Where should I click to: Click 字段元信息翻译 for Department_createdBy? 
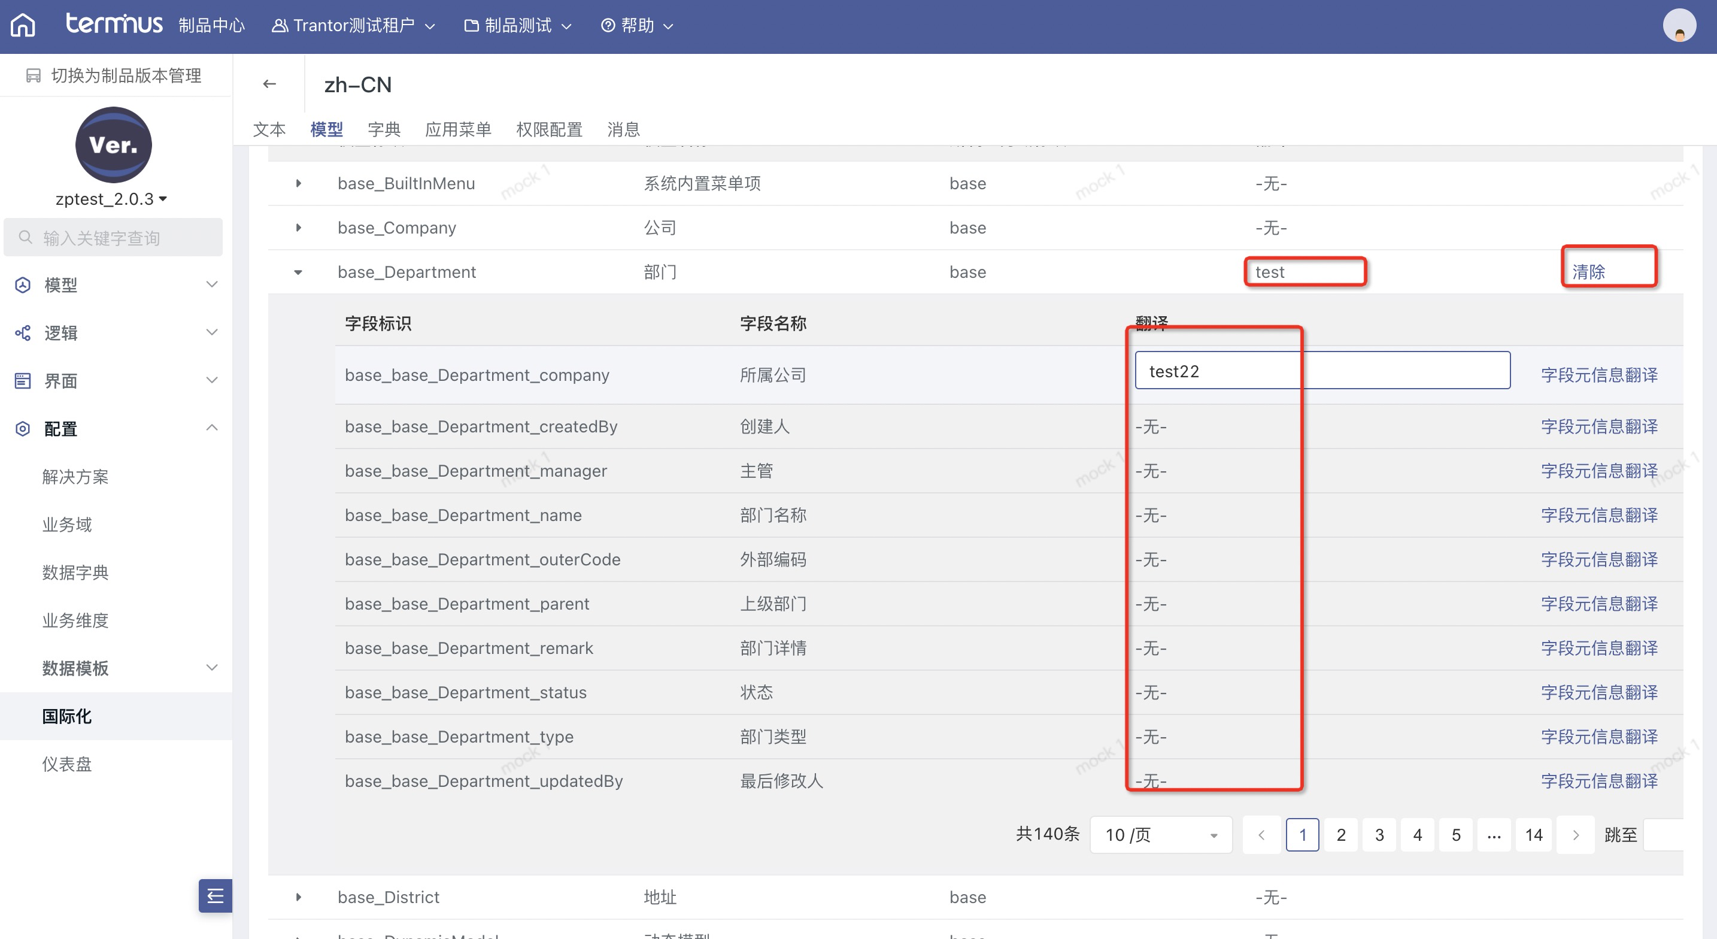[1600, 426]
